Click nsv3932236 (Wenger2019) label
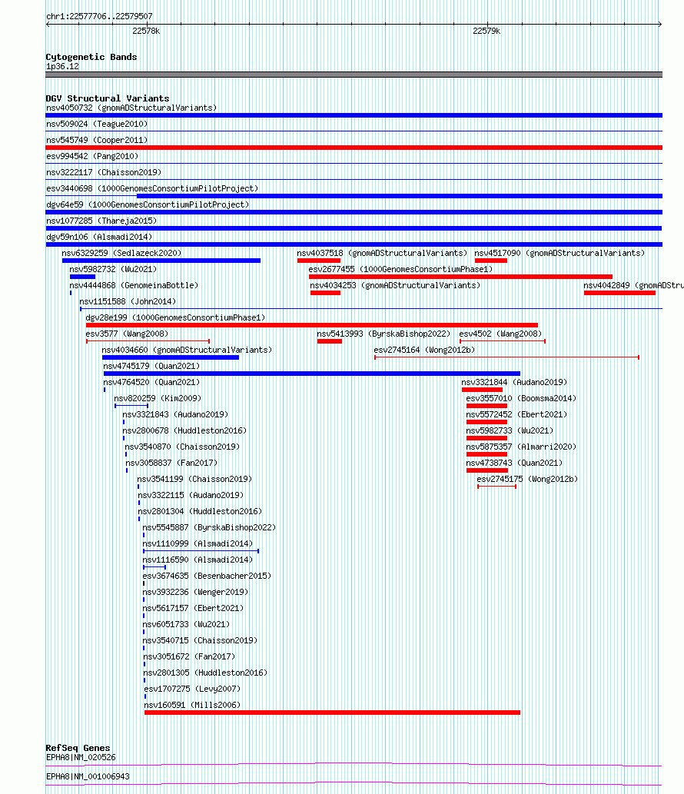The height and width of the screenshot is (794, 684). tap(195, 593)
